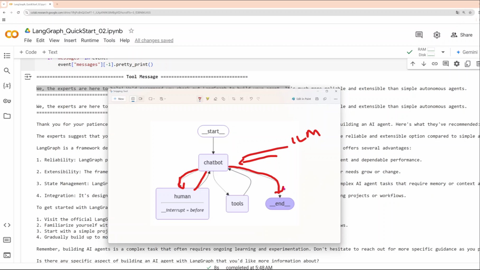Switch Snipping Tool to Record video mode
480x270 pixels.
pos(141,99)
